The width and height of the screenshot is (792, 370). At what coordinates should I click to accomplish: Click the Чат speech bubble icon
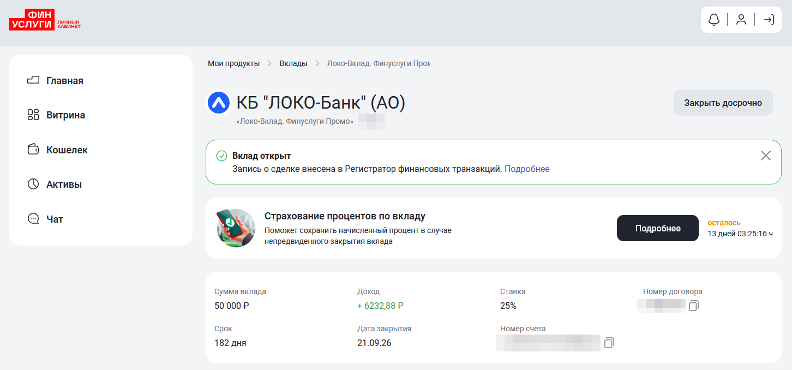point(33,219)
